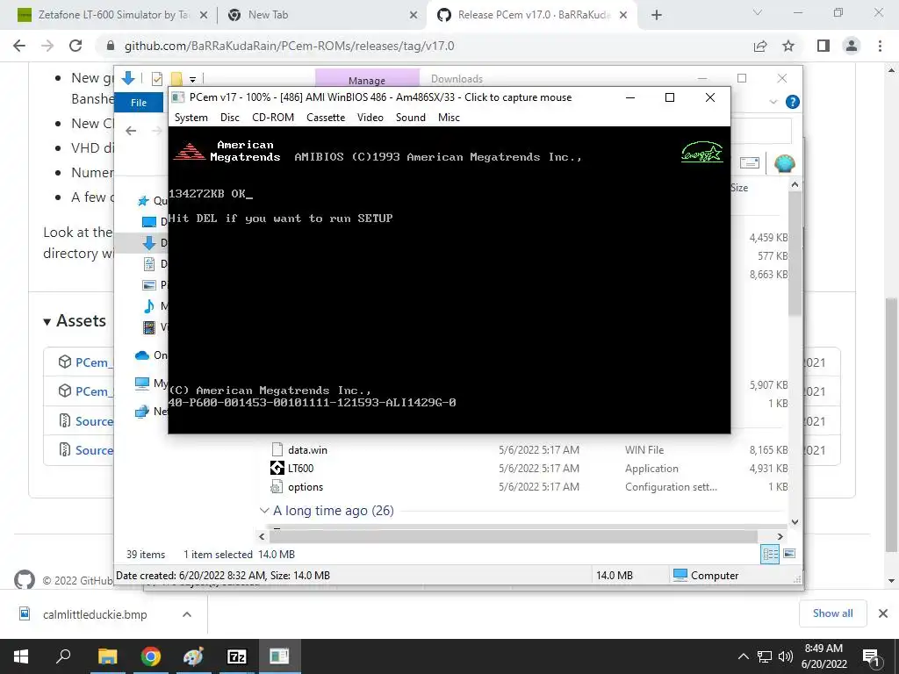Open the Disc menu in PCem

click(229, 118)
